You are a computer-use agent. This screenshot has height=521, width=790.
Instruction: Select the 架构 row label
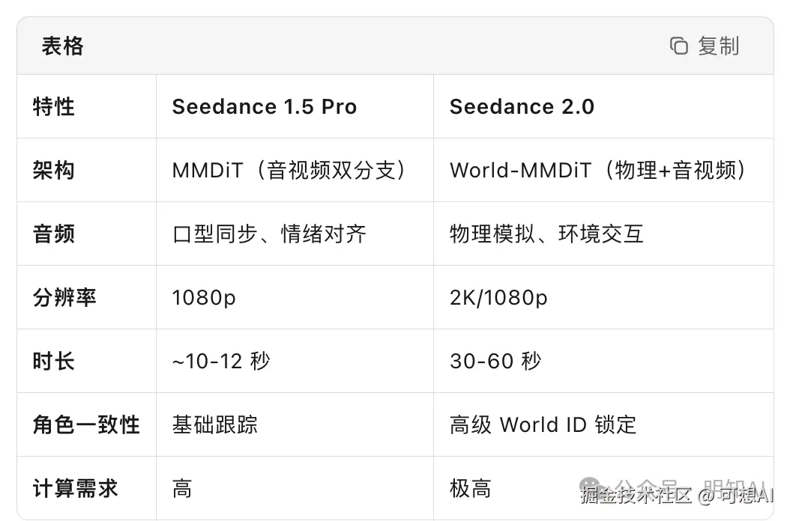(x=54, y=171)
